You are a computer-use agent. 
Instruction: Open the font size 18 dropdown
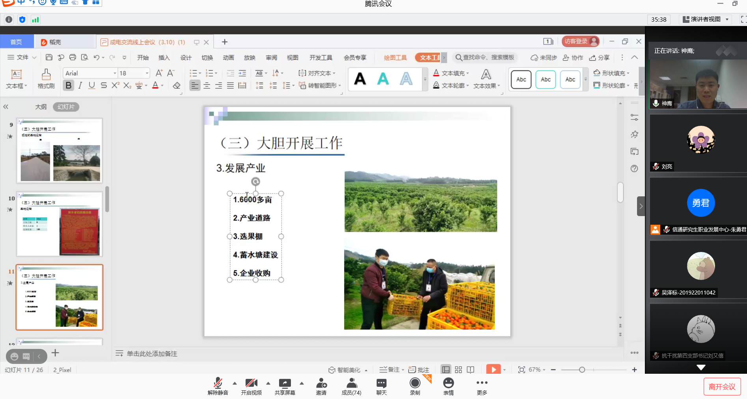coord(147,73)
